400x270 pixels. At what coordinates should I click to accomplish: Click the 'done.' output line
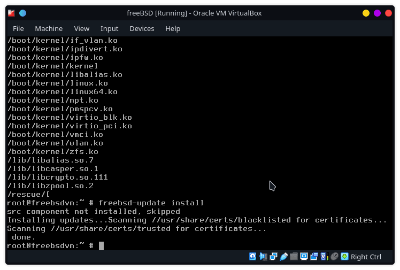24,237
